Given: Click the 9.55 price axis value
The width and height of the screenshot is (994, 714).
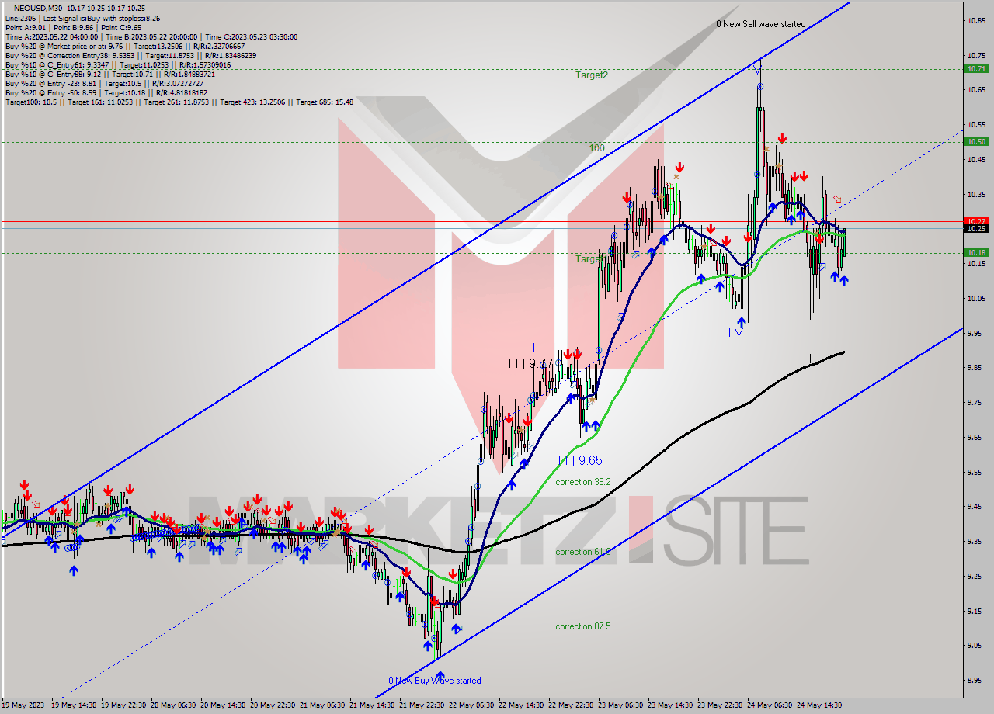Looking at the screenshot, I should (x=976, y=472).
